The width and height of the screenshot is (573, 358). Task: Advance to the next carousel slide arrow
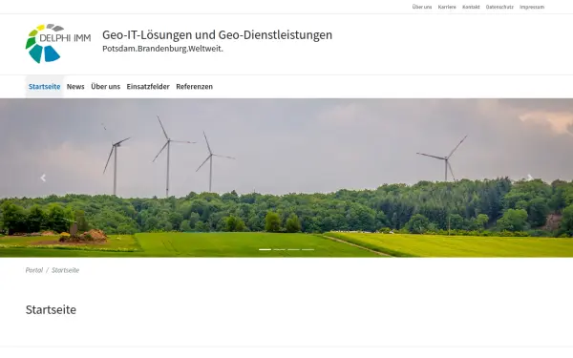click(x=530, y=178)
